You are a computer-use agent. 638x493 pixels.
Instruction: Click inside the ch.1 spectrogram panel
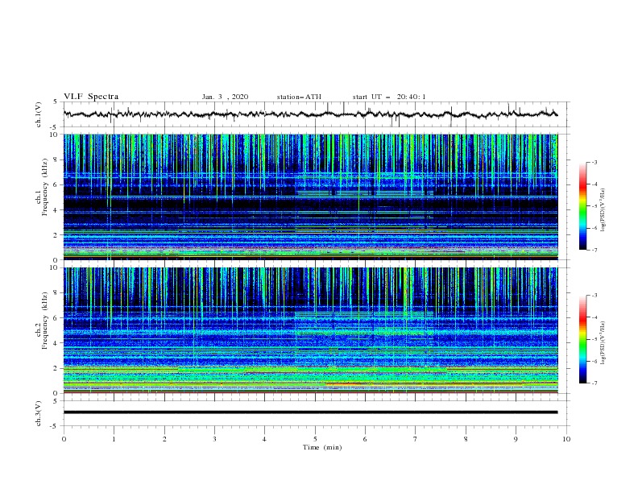point(310,197)
